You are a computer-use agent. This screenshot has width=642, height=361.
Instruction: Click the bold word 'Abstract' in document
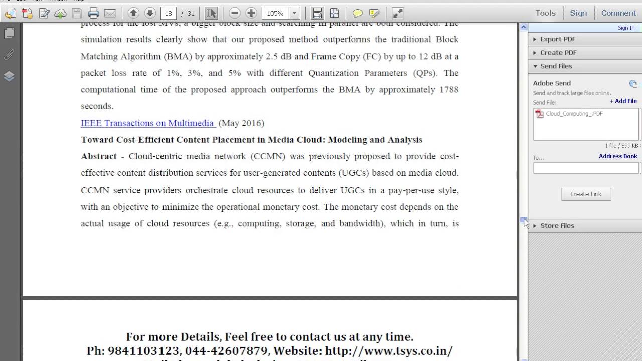pos(99,156)
